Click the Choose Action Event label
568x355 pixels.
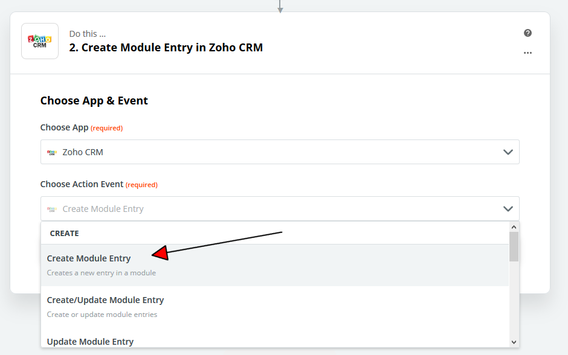coord(82,184)
